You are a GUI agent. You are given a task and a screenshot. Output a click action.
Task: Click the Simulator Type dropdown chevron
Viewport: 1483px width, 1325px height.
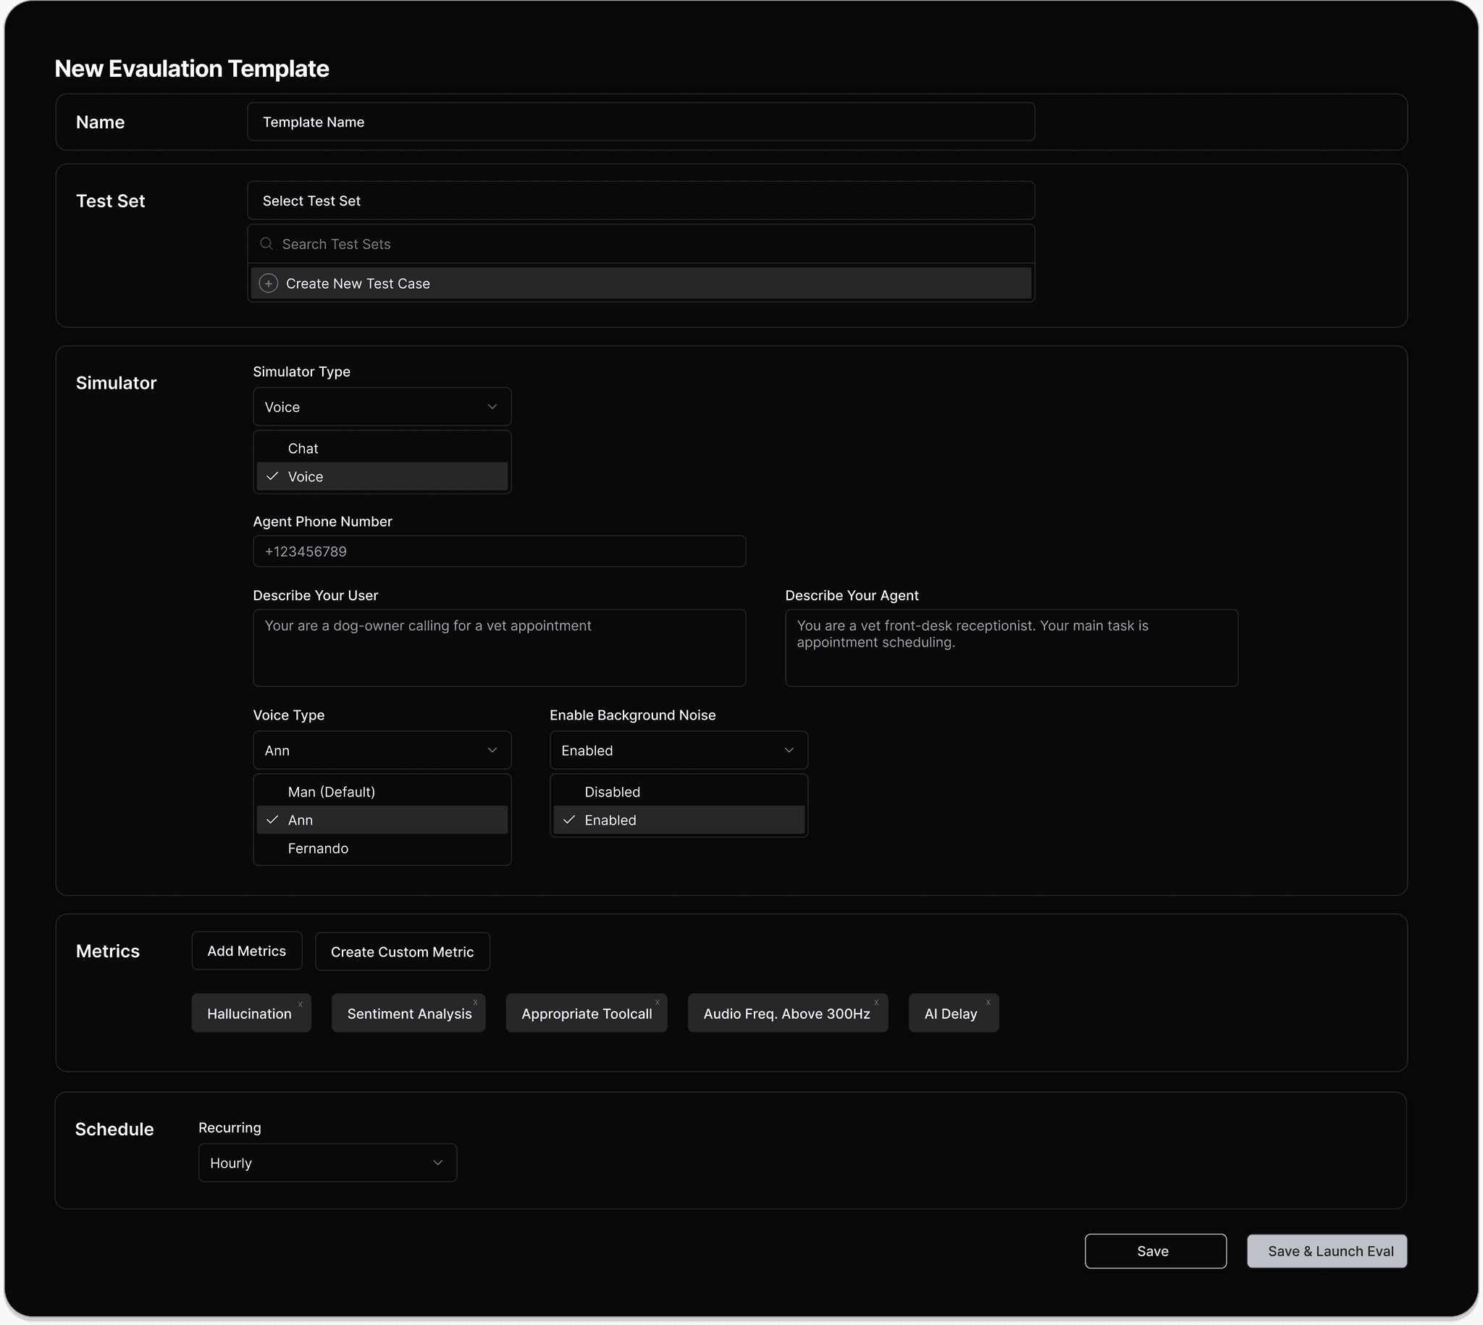coord(492,406)
